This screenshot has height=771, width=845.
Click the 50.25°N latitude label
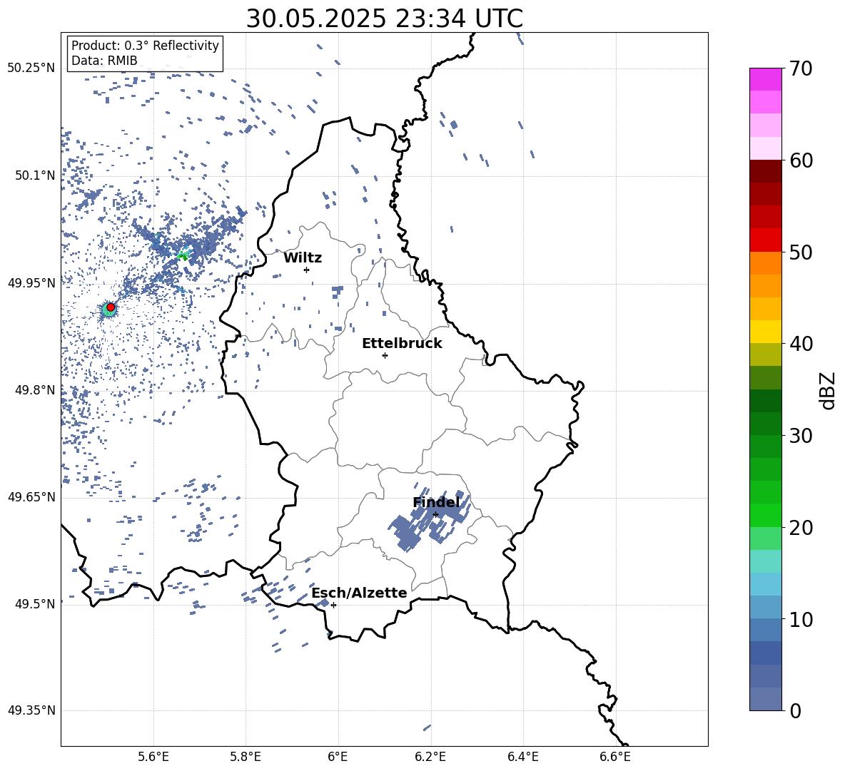pos(31,68)
